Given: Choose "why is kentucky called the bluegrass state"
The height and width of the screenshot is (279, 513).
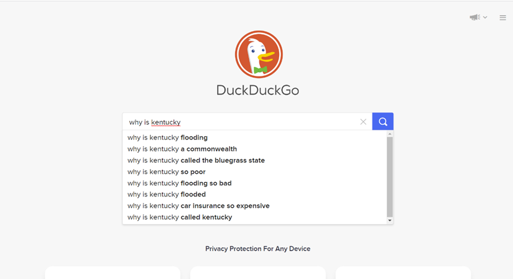Looking at the screenshot, I should point(196,160).
